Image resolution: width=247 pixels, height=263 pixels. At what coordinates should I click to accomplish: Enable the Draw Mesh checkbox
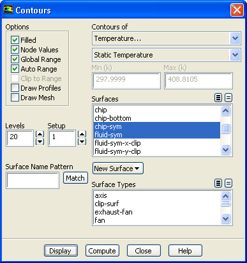pos(15,98)
